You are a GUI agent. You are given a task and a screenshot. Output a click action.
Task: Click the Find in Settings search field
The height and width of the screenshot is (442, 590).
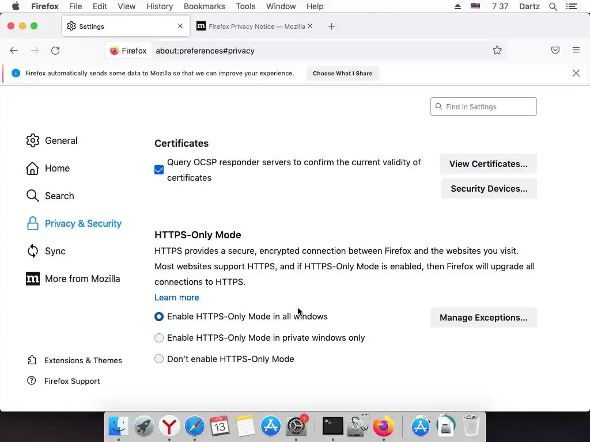point(483,106)
